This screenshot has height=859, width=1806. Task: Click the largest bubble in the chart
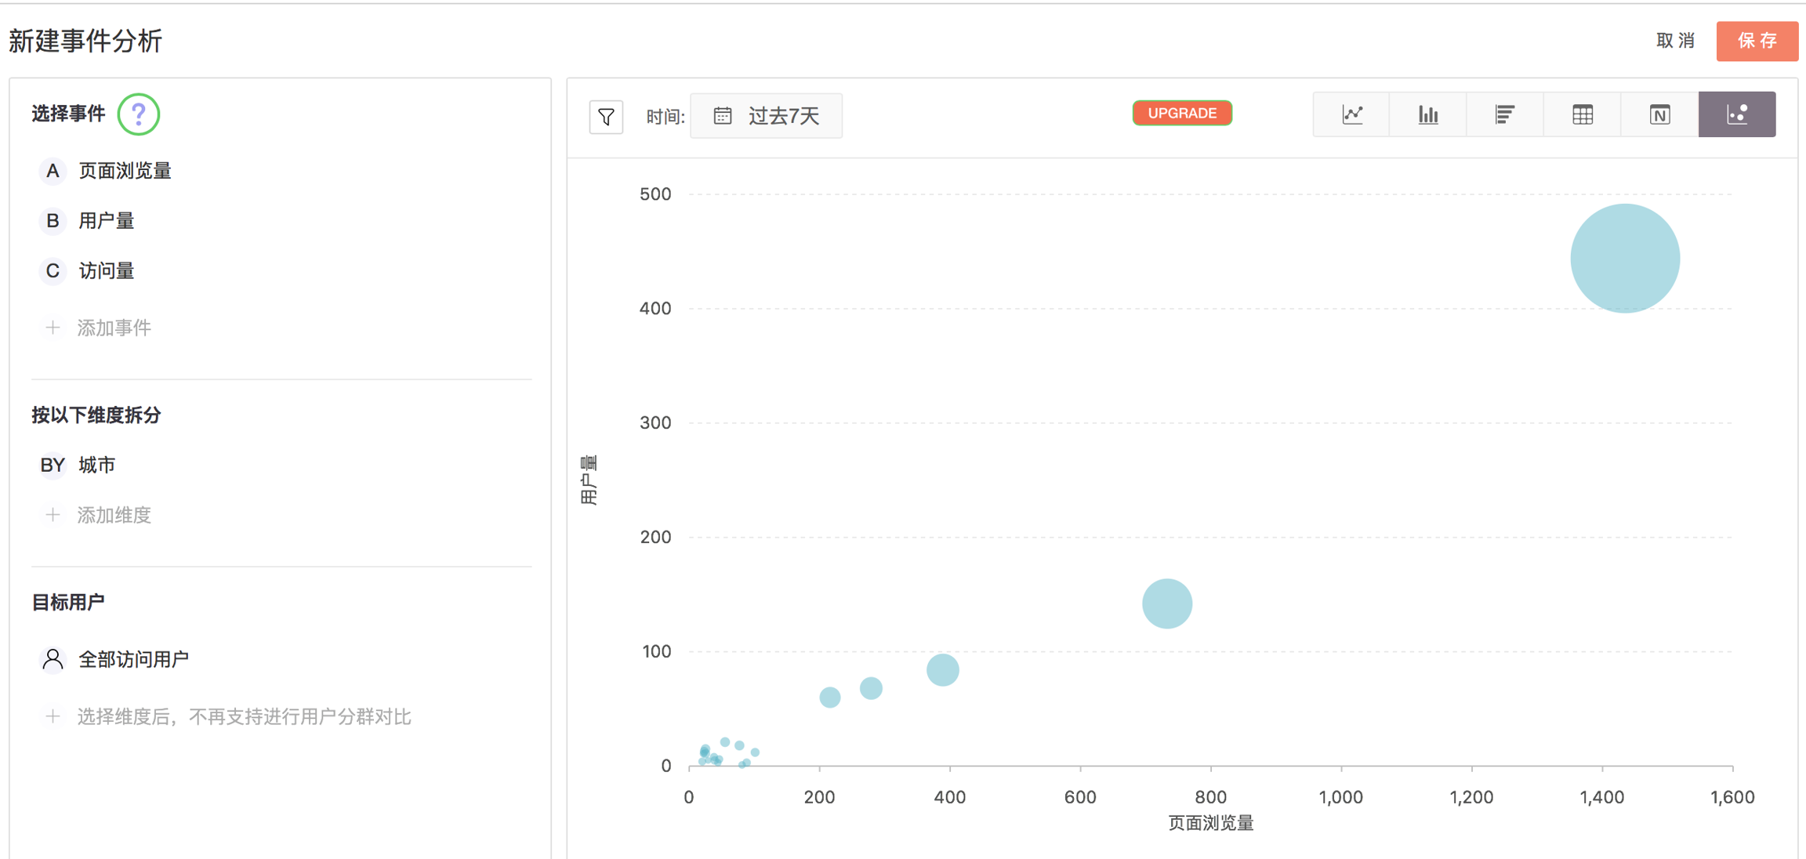(1625, 259)
